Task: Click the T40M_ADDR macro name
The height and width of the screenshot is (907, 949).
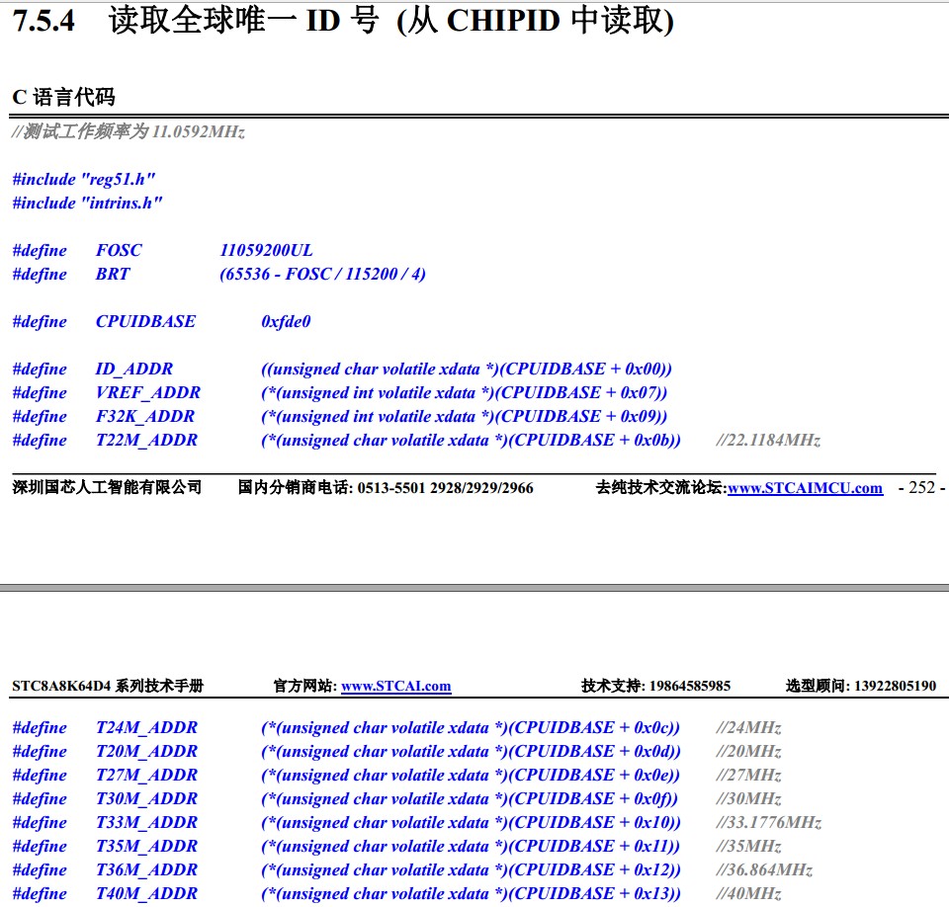Action: [x=146, y=893]
